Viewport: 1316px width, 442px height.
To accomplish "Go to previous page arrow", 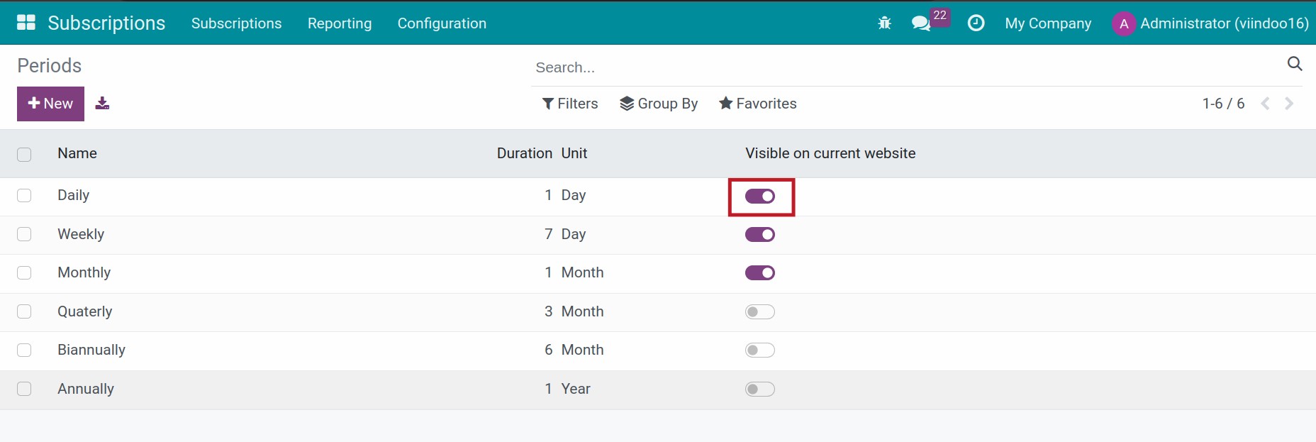I will coord(1266,104).
